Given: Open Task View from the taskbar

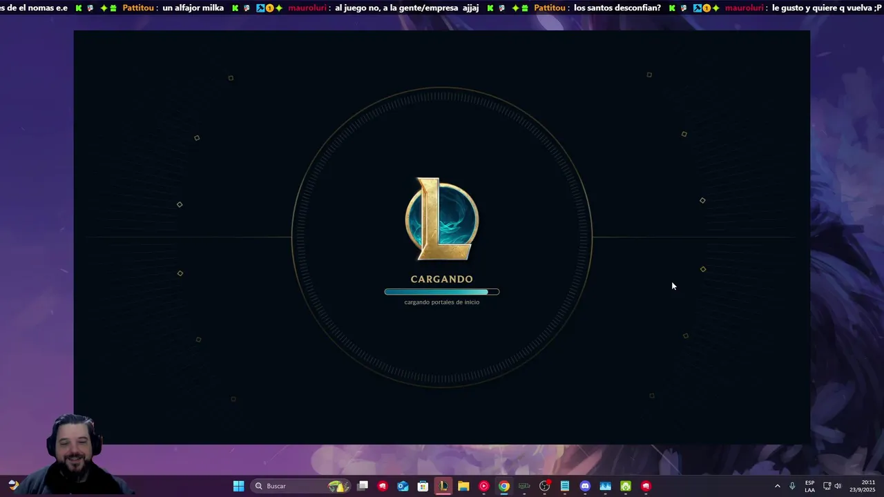Looking at the screenshot, I should (x=363, y=486).
